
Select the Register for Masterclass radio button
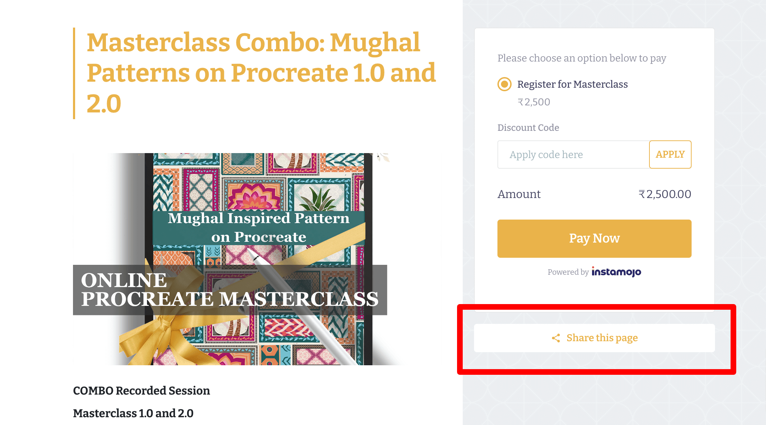pyautogui.click(x=504, y=84)
